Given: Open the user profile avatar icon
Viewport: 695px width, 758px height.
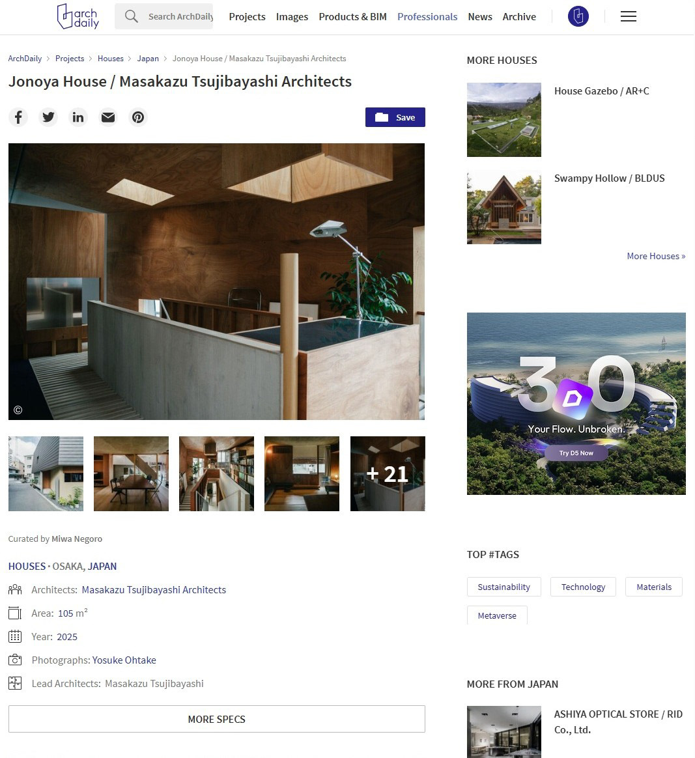Looking at the screenshot, I should point(578,16).
